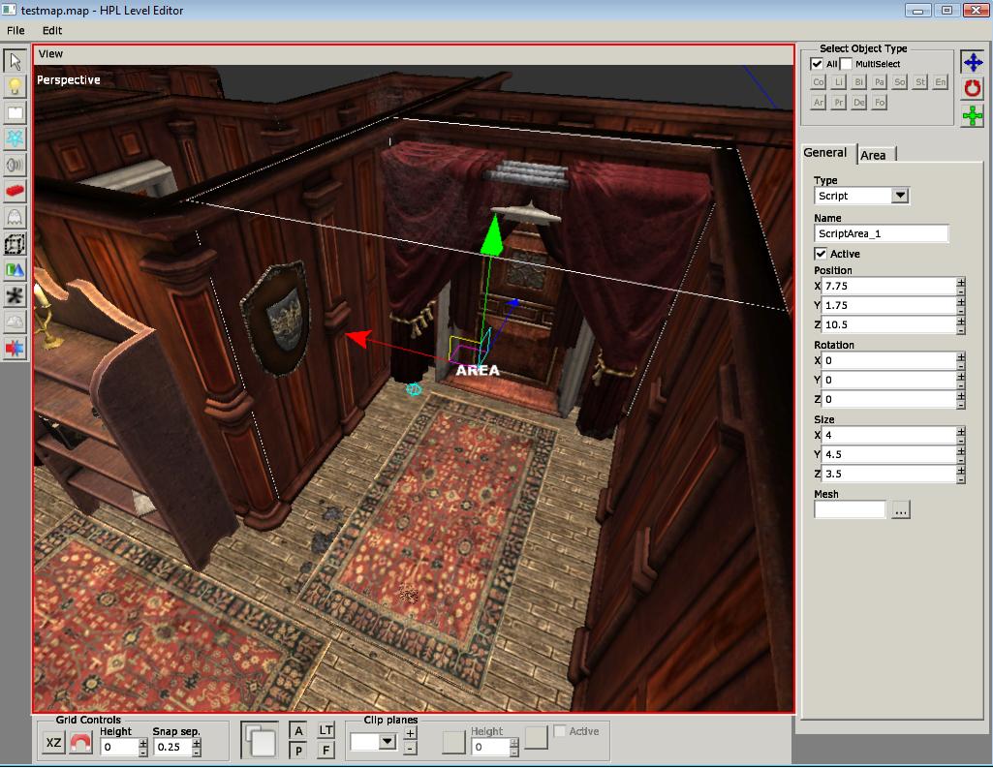The width and height of the screenshot is (993, 768).
Task: Select the arrow pointer tool
Action: pos(15,61)
